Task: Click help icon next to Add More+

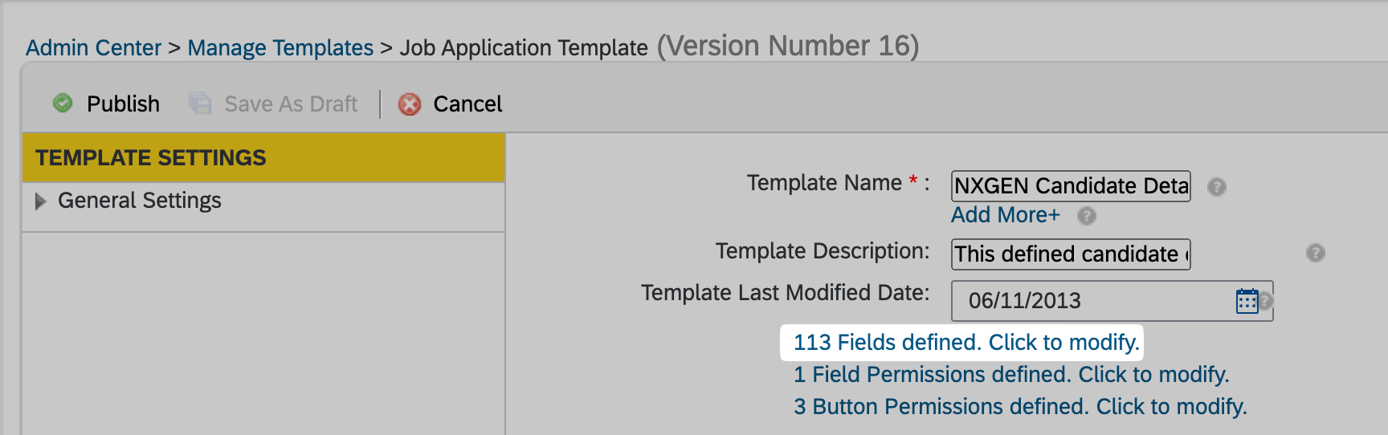Action: pos(1087,216)
